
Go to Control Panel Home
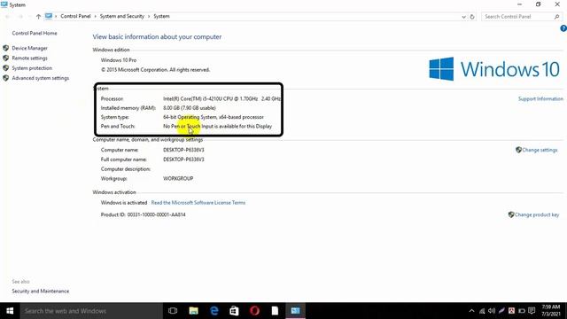35,34
